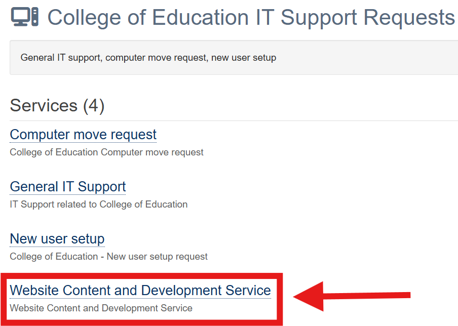The image size is (458, 326).
Task: Click the New user setup request description text
Action: 108,257
